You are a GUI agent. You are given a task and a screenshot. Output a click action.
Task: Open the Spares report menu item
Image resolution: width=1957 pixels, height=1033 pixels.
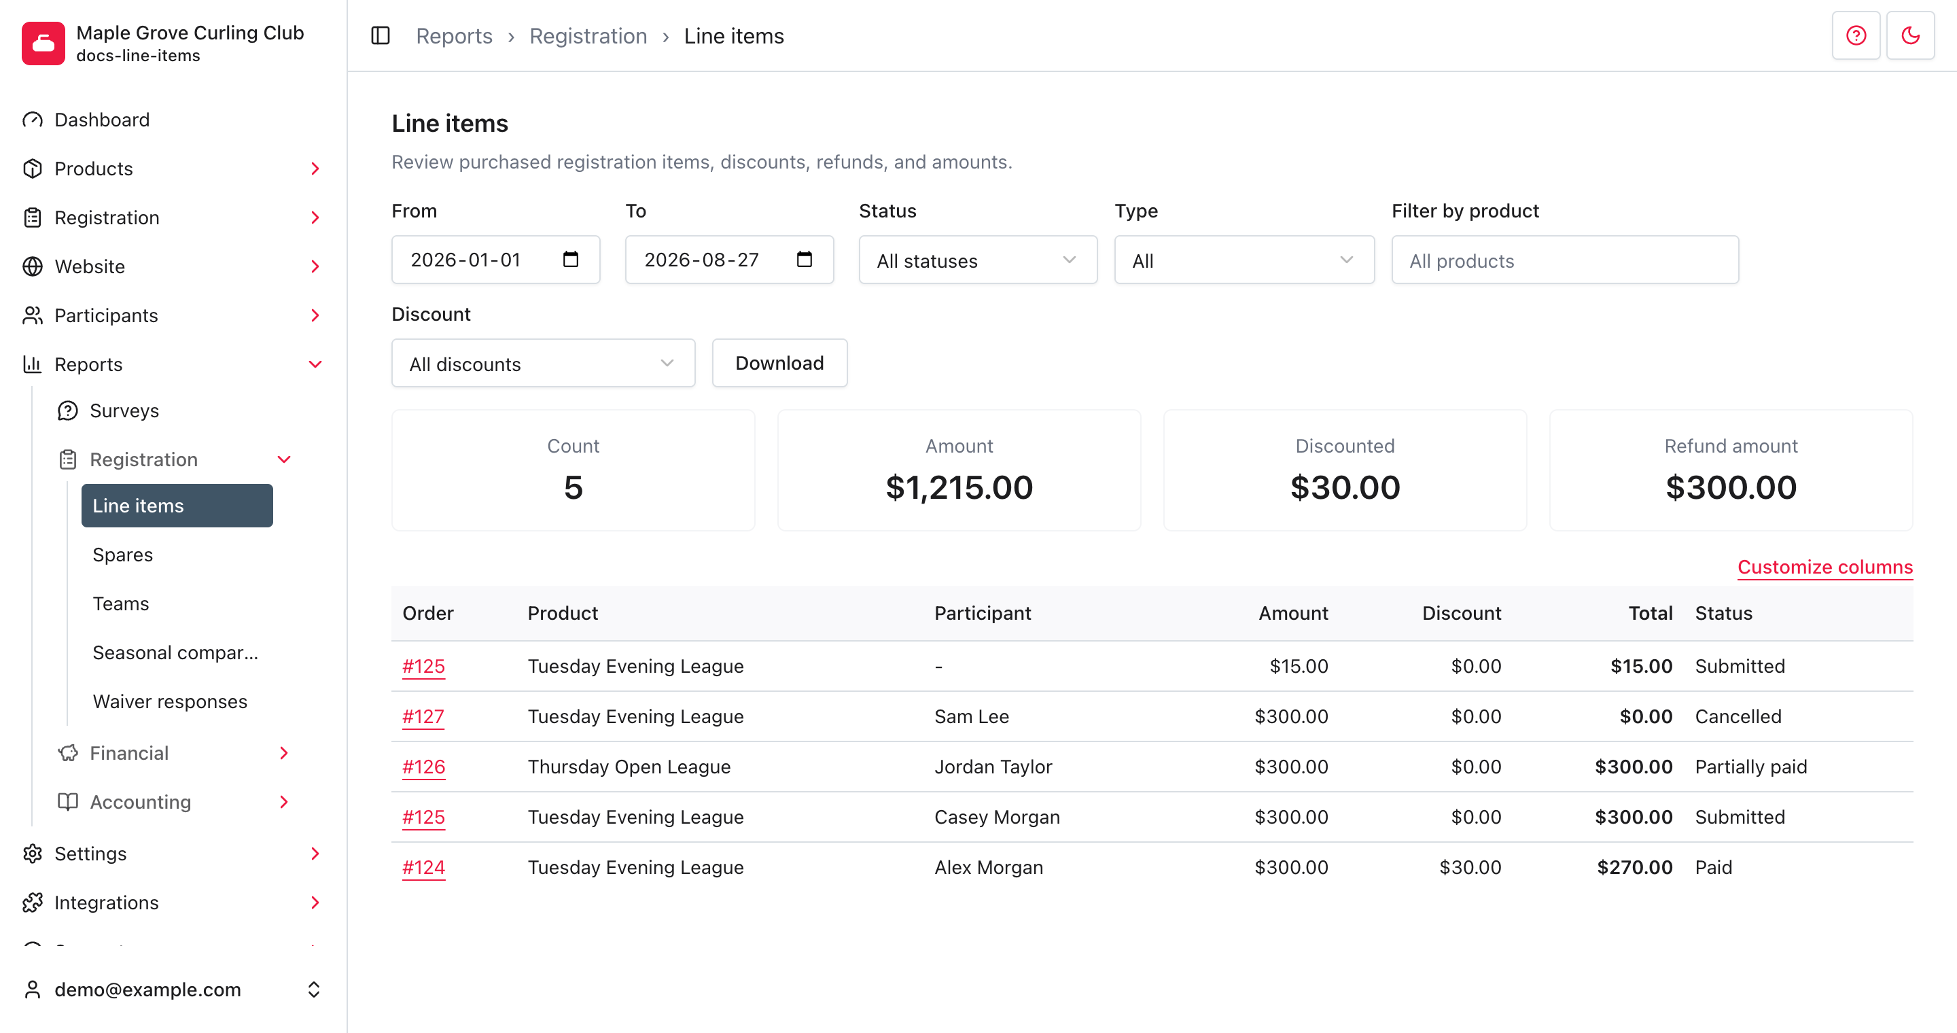177,555
